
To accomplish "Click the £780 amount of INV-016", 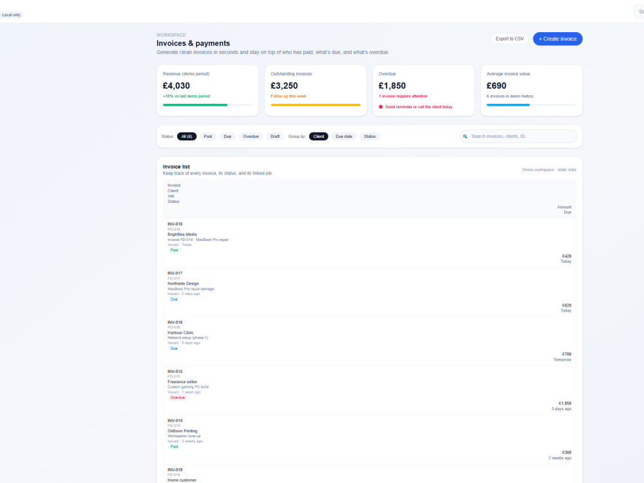I will (567, 354).
